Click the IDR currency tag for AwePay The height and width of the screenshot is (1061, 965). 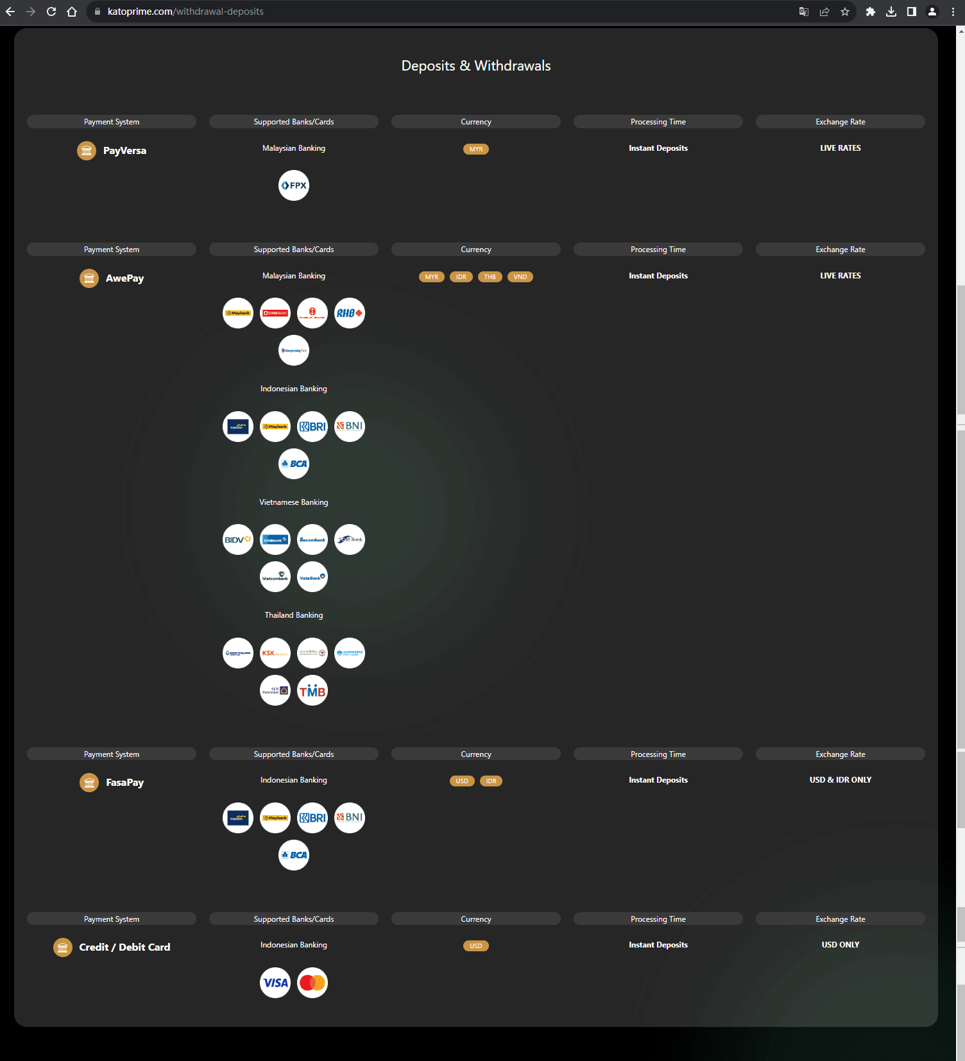(461, 277)
